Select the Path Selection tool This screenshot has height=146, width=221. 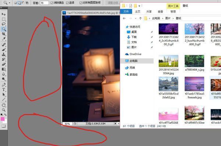[x=4, y=95]
